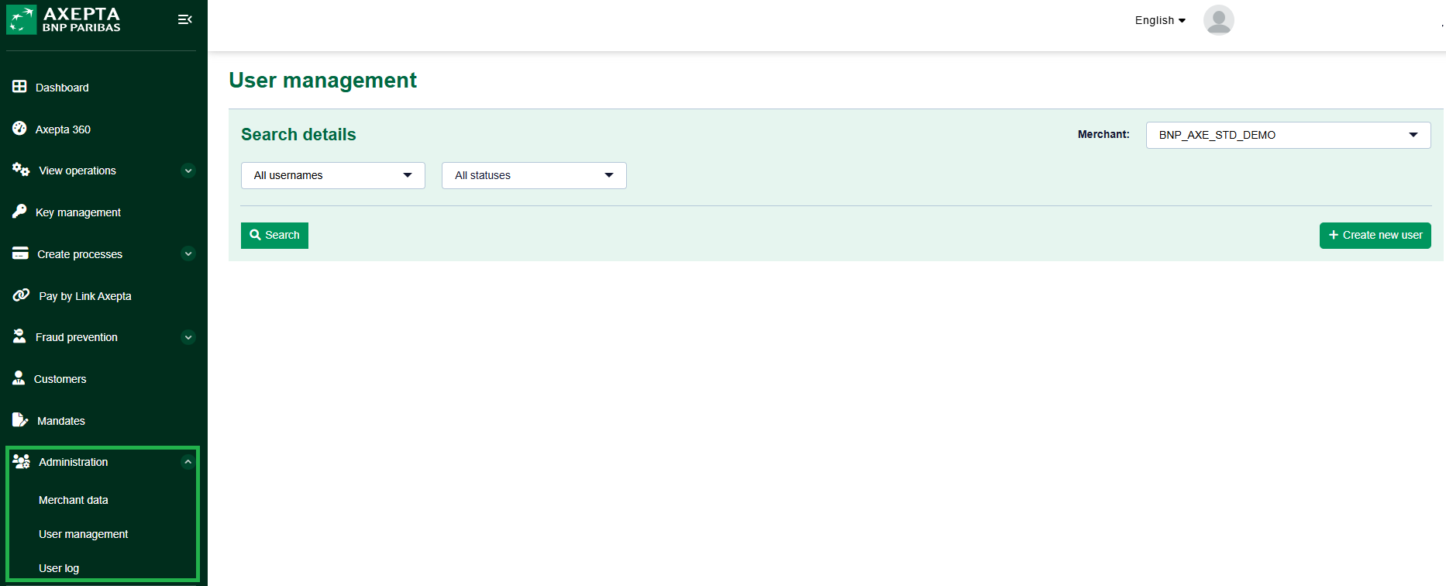The width and height of the screenshot is (1446, 586).
Task: Expand the View operations submenu
Action: coord(188,171)
